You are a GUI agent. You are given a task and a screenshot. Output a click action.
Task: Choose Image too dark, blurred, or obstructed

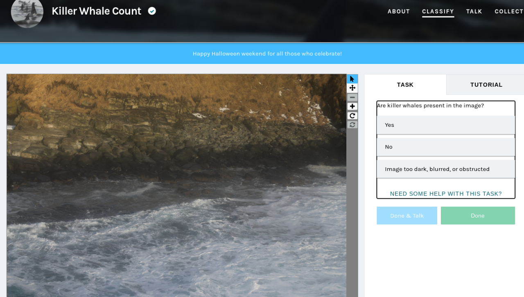point(446,169)
